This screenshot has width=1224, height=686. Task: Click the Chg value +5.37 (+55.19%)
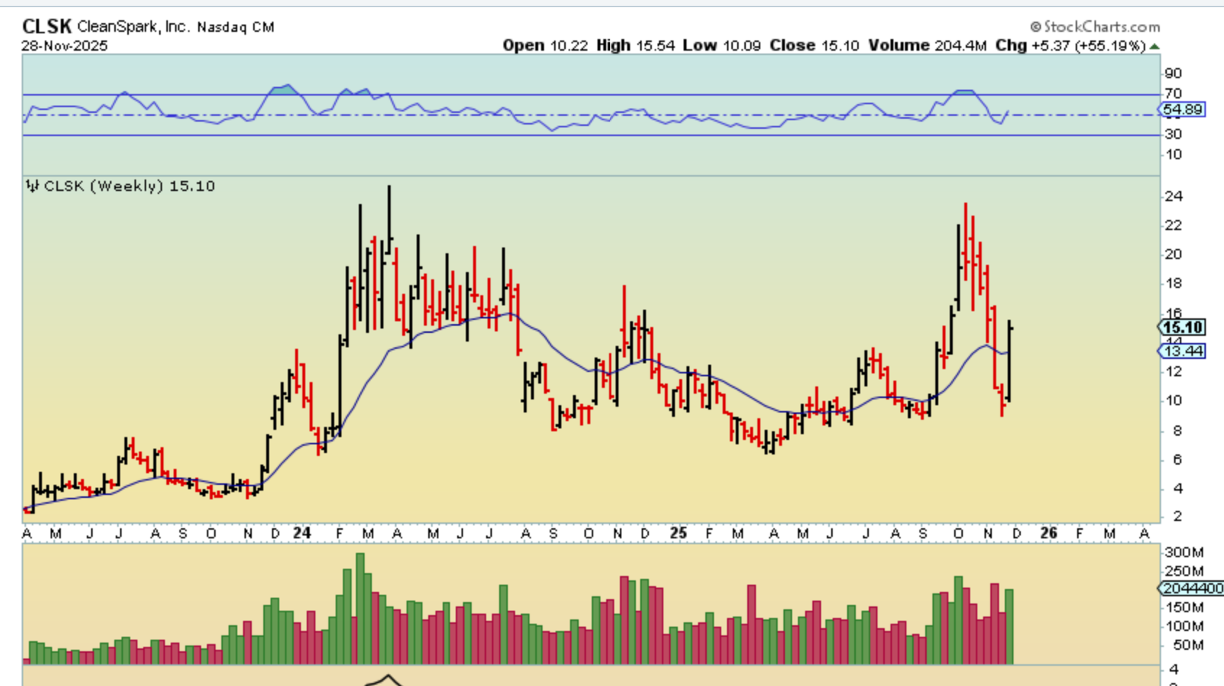pos(1088,46)
